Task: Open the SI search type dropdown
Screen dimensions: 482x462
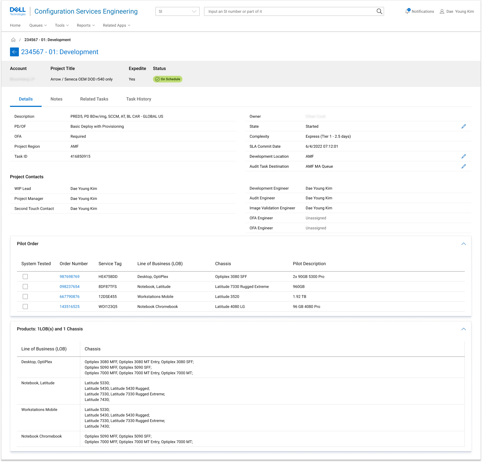Action: tap(177, 11)
